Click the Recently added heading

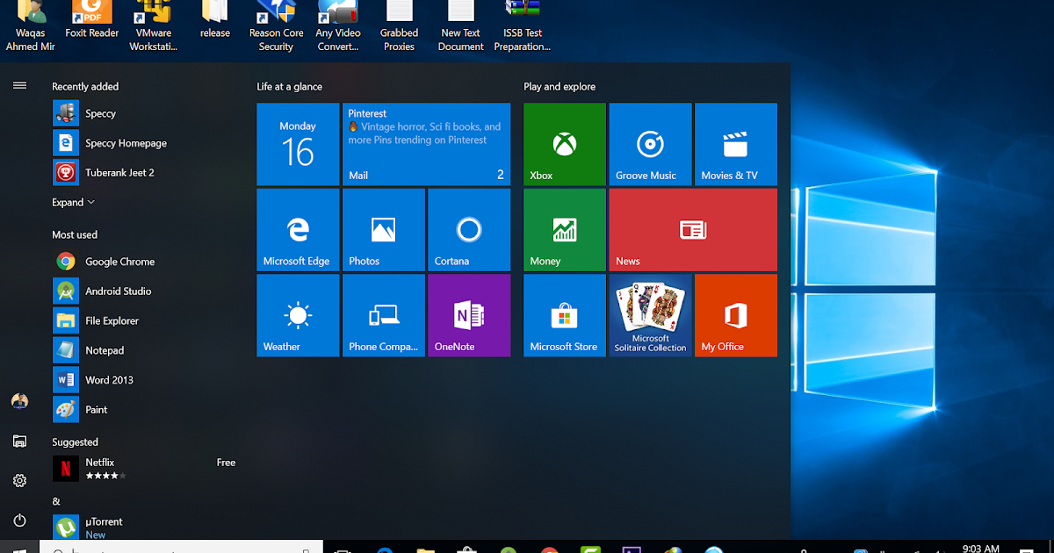point(85,87)
